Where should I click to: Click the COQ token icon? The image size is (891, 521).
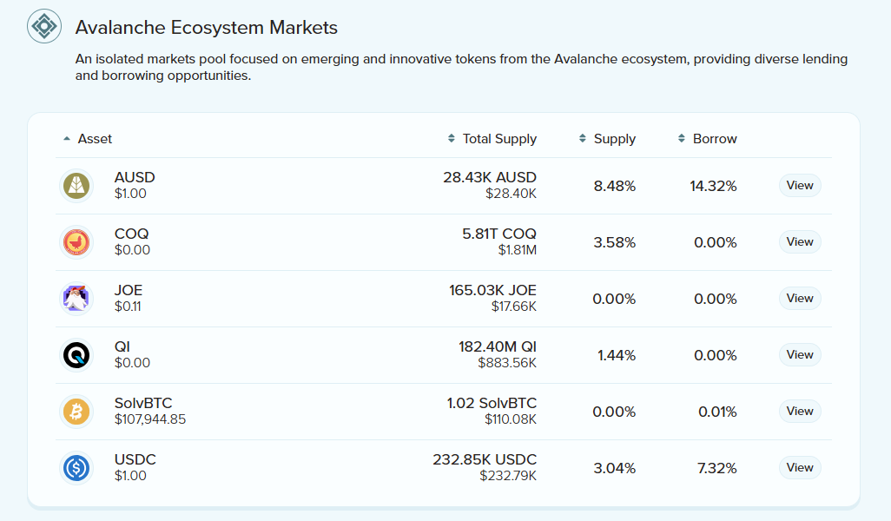[x=76, y=242]
